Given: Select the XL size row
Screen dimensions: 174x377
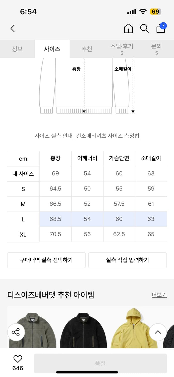Looking at the screenshot, I should tap(87, 234).
